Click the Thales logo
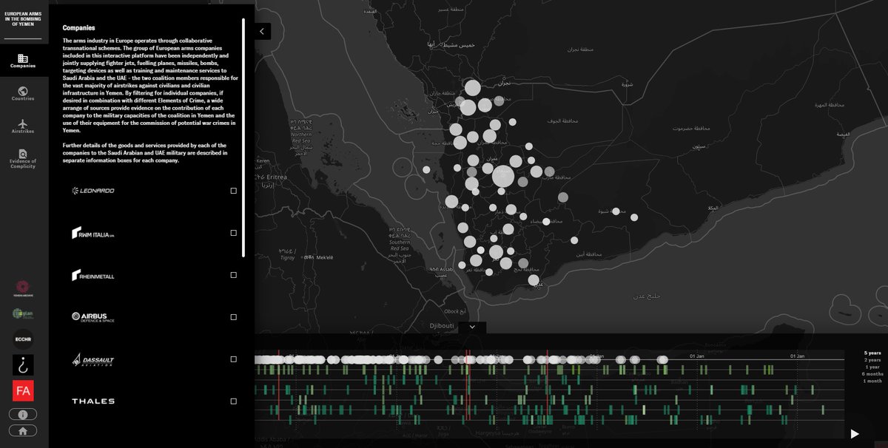888x448 pixels. pos(93,401)
